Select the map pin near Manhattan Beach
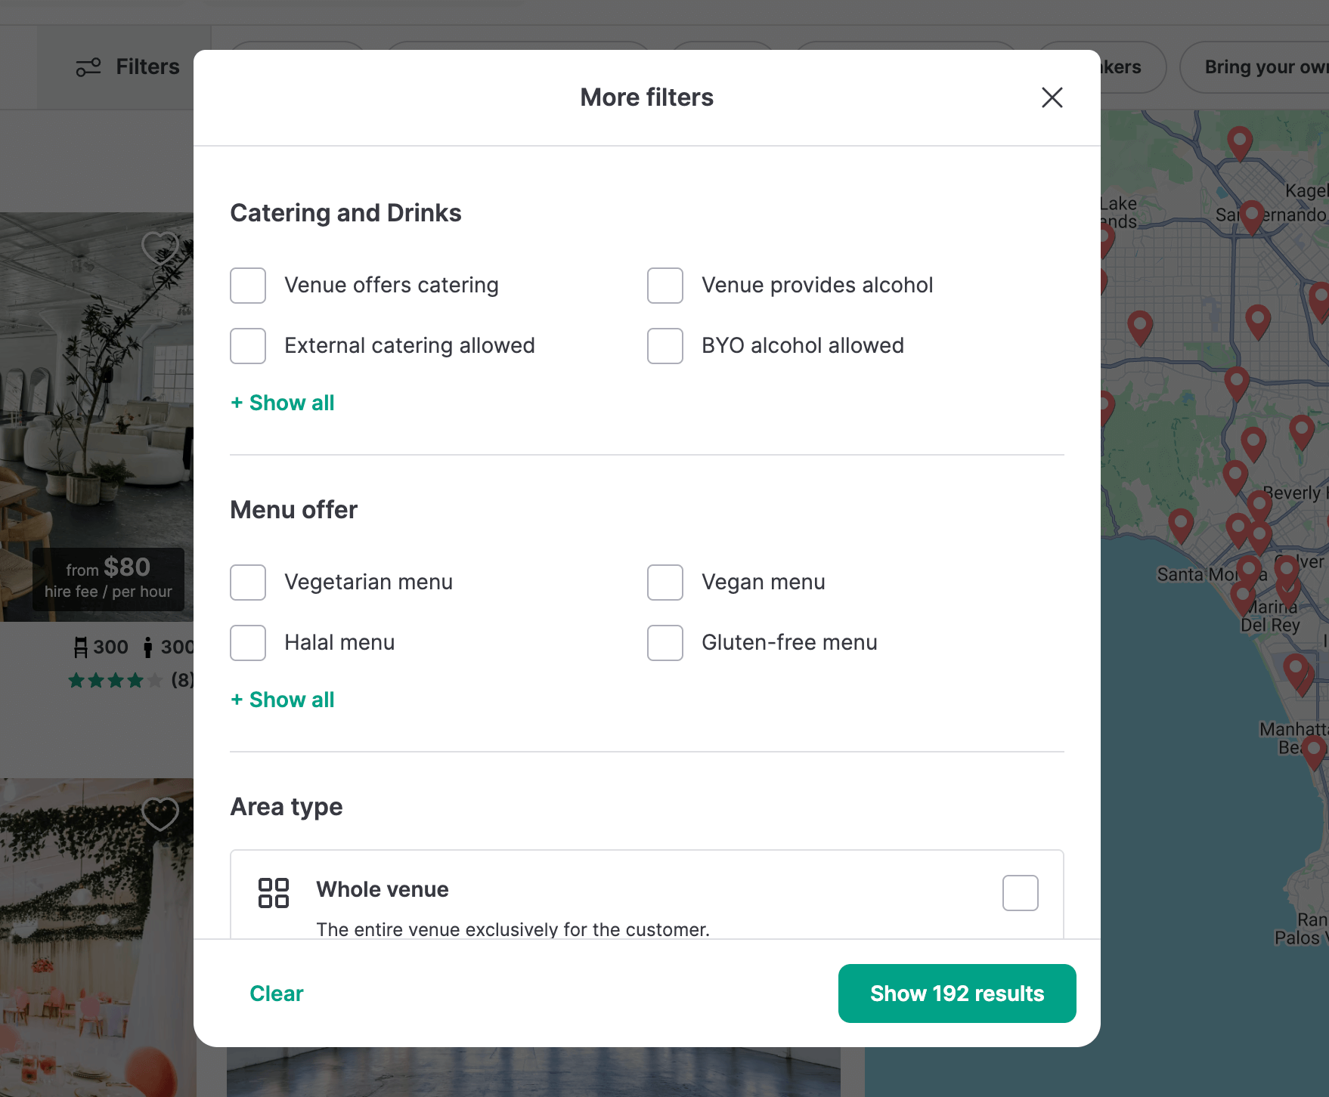1329x1097 pixels. click(x=1314, y=750)
